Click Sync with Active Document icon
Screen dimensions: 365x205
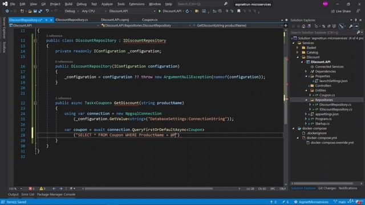(323, 26)
